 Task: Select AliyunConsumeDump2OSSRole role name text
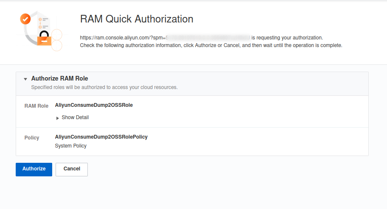[x=94, y=105]
